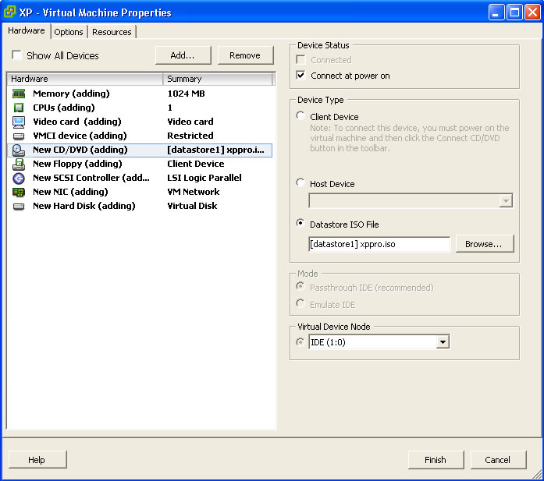This screenshot has height=481, width=544.
Task: Click the datastore ISO path field
Action: [379, 244]
